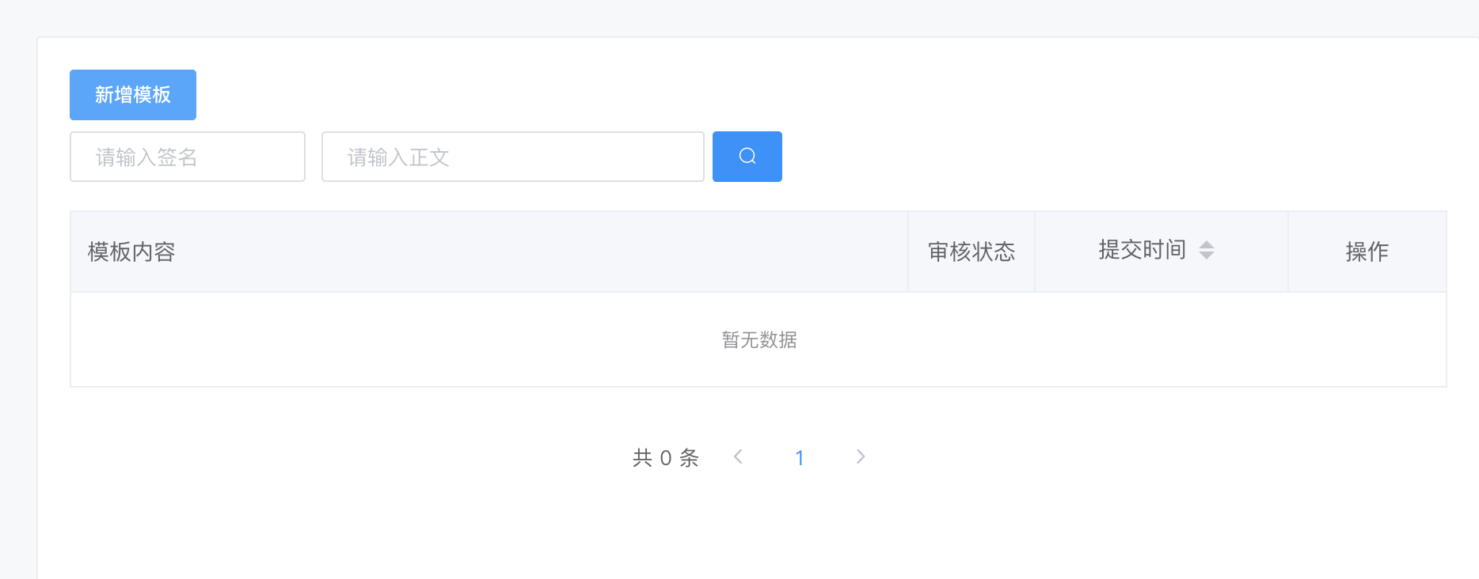Focus the 请输入正文 input field

pos(513,157)
